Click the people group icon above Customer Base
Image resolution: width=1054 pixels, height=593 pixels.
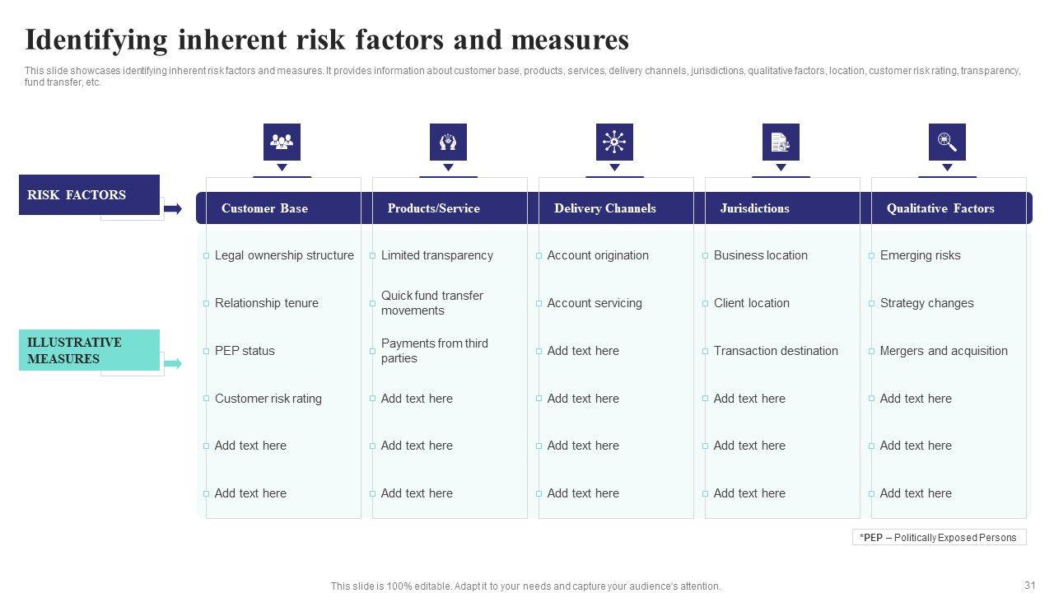click(282, 142)
